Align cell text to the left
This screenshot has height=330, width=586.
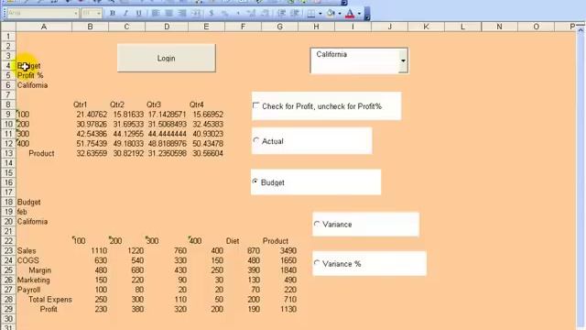[156, 13]
